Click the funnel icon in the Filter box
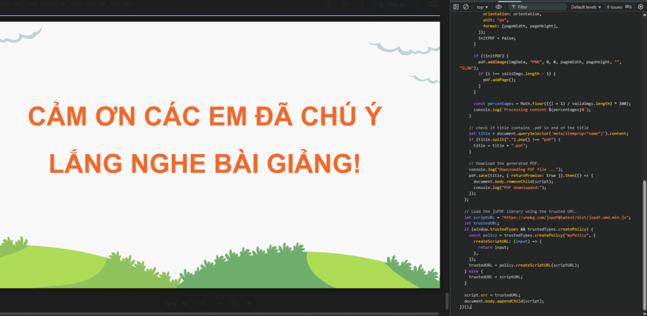The height and width of the screenshot is (316, 647). [x=514, y=7]
